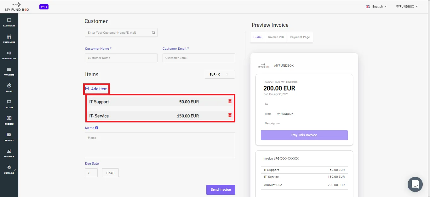The height and width of the screenshot is (197, 430).
Task: Switch to the Invoice PDF tab
Action: (x=276, y=37)
